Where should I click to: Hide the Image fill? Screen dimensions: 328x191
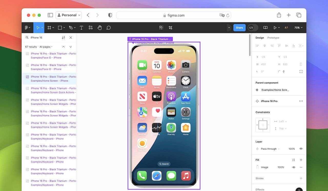294,167
